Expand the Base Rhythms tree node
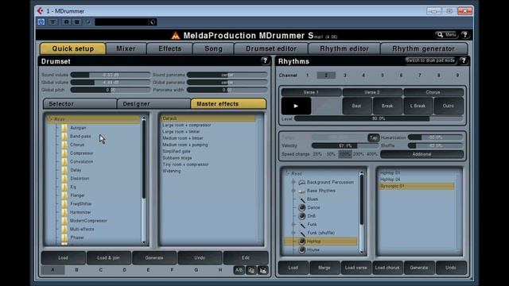The image size is (509, 286). point(293,191)
